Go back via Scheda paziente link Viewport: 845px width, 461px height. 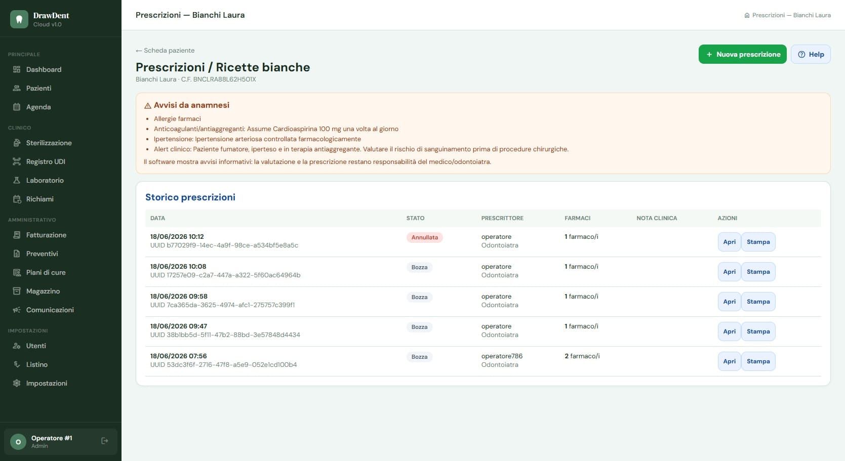[x=165, y=50]
